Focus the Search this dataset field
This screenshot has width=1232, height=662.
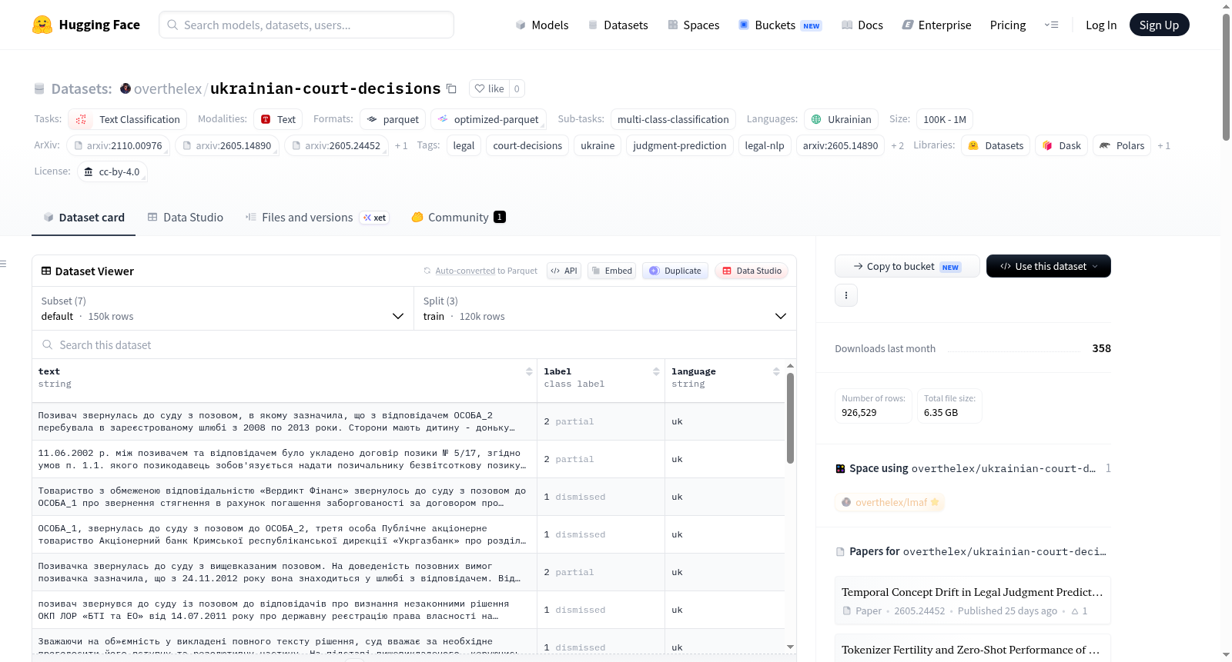click(x=414, y=345)
